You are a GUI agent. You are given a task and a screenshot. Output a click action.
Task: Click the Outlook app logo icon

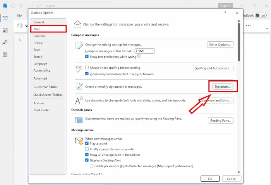[x=5, y=5]
